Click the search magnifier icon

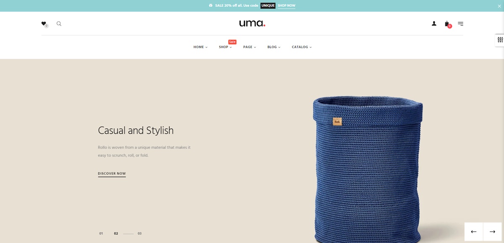[59, 24]
